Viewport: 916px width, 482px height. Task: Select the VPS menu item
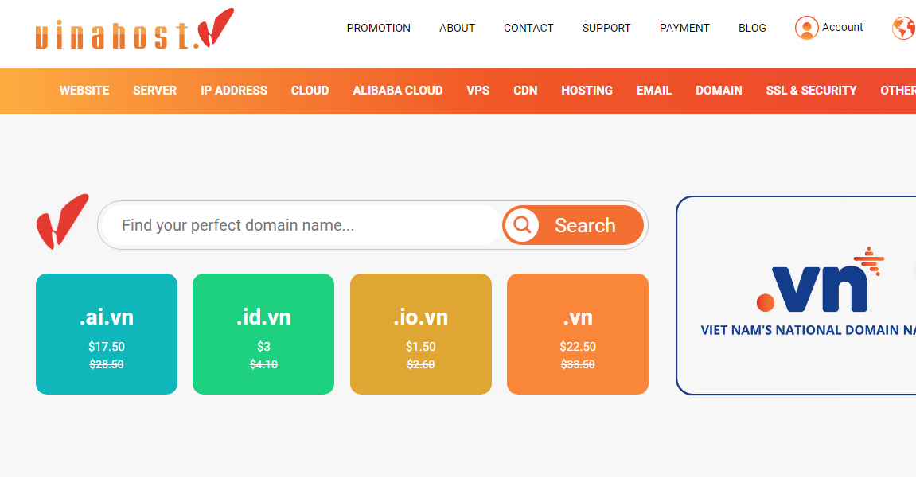[477, 91]
